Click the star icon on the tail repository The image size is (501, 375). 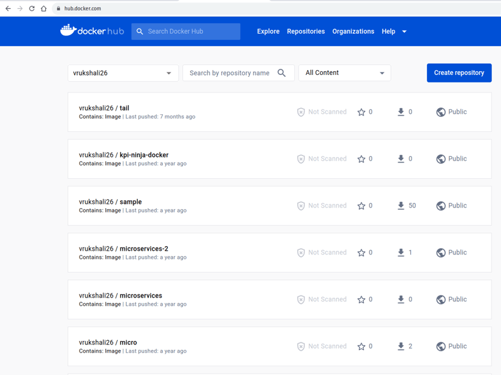(x=361, y=112)
